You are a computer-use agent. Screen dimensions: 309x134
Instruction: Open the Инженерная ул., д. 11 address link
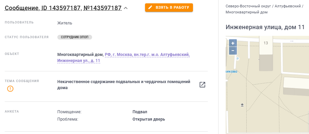pyautogui.click(x=79, y=61)
